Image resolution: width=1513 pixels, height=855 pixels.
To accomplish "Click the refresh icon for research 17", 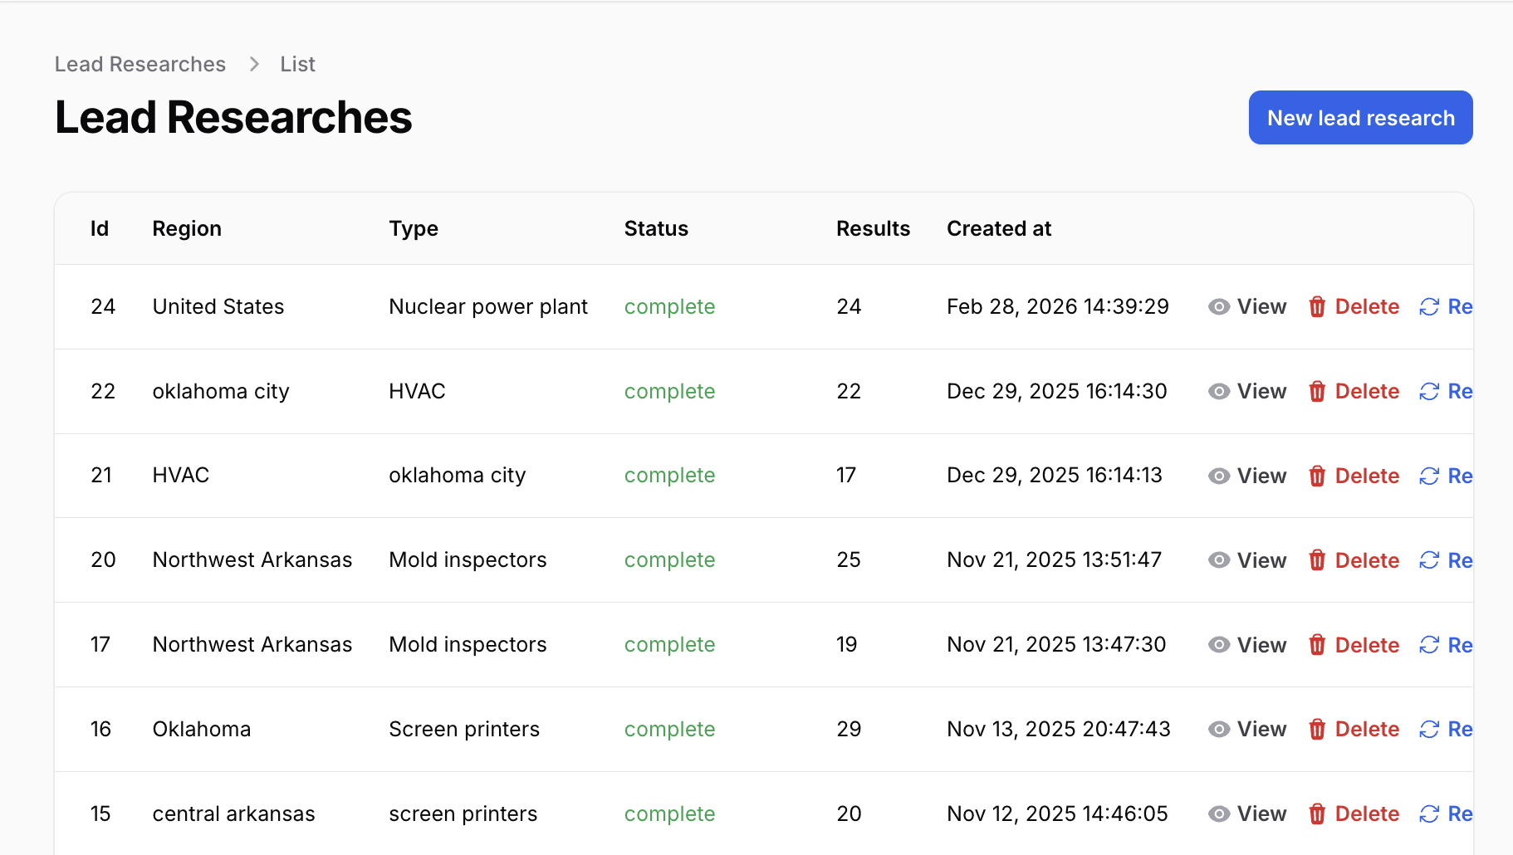I will pyautogui.click(x=1429, y=645).
